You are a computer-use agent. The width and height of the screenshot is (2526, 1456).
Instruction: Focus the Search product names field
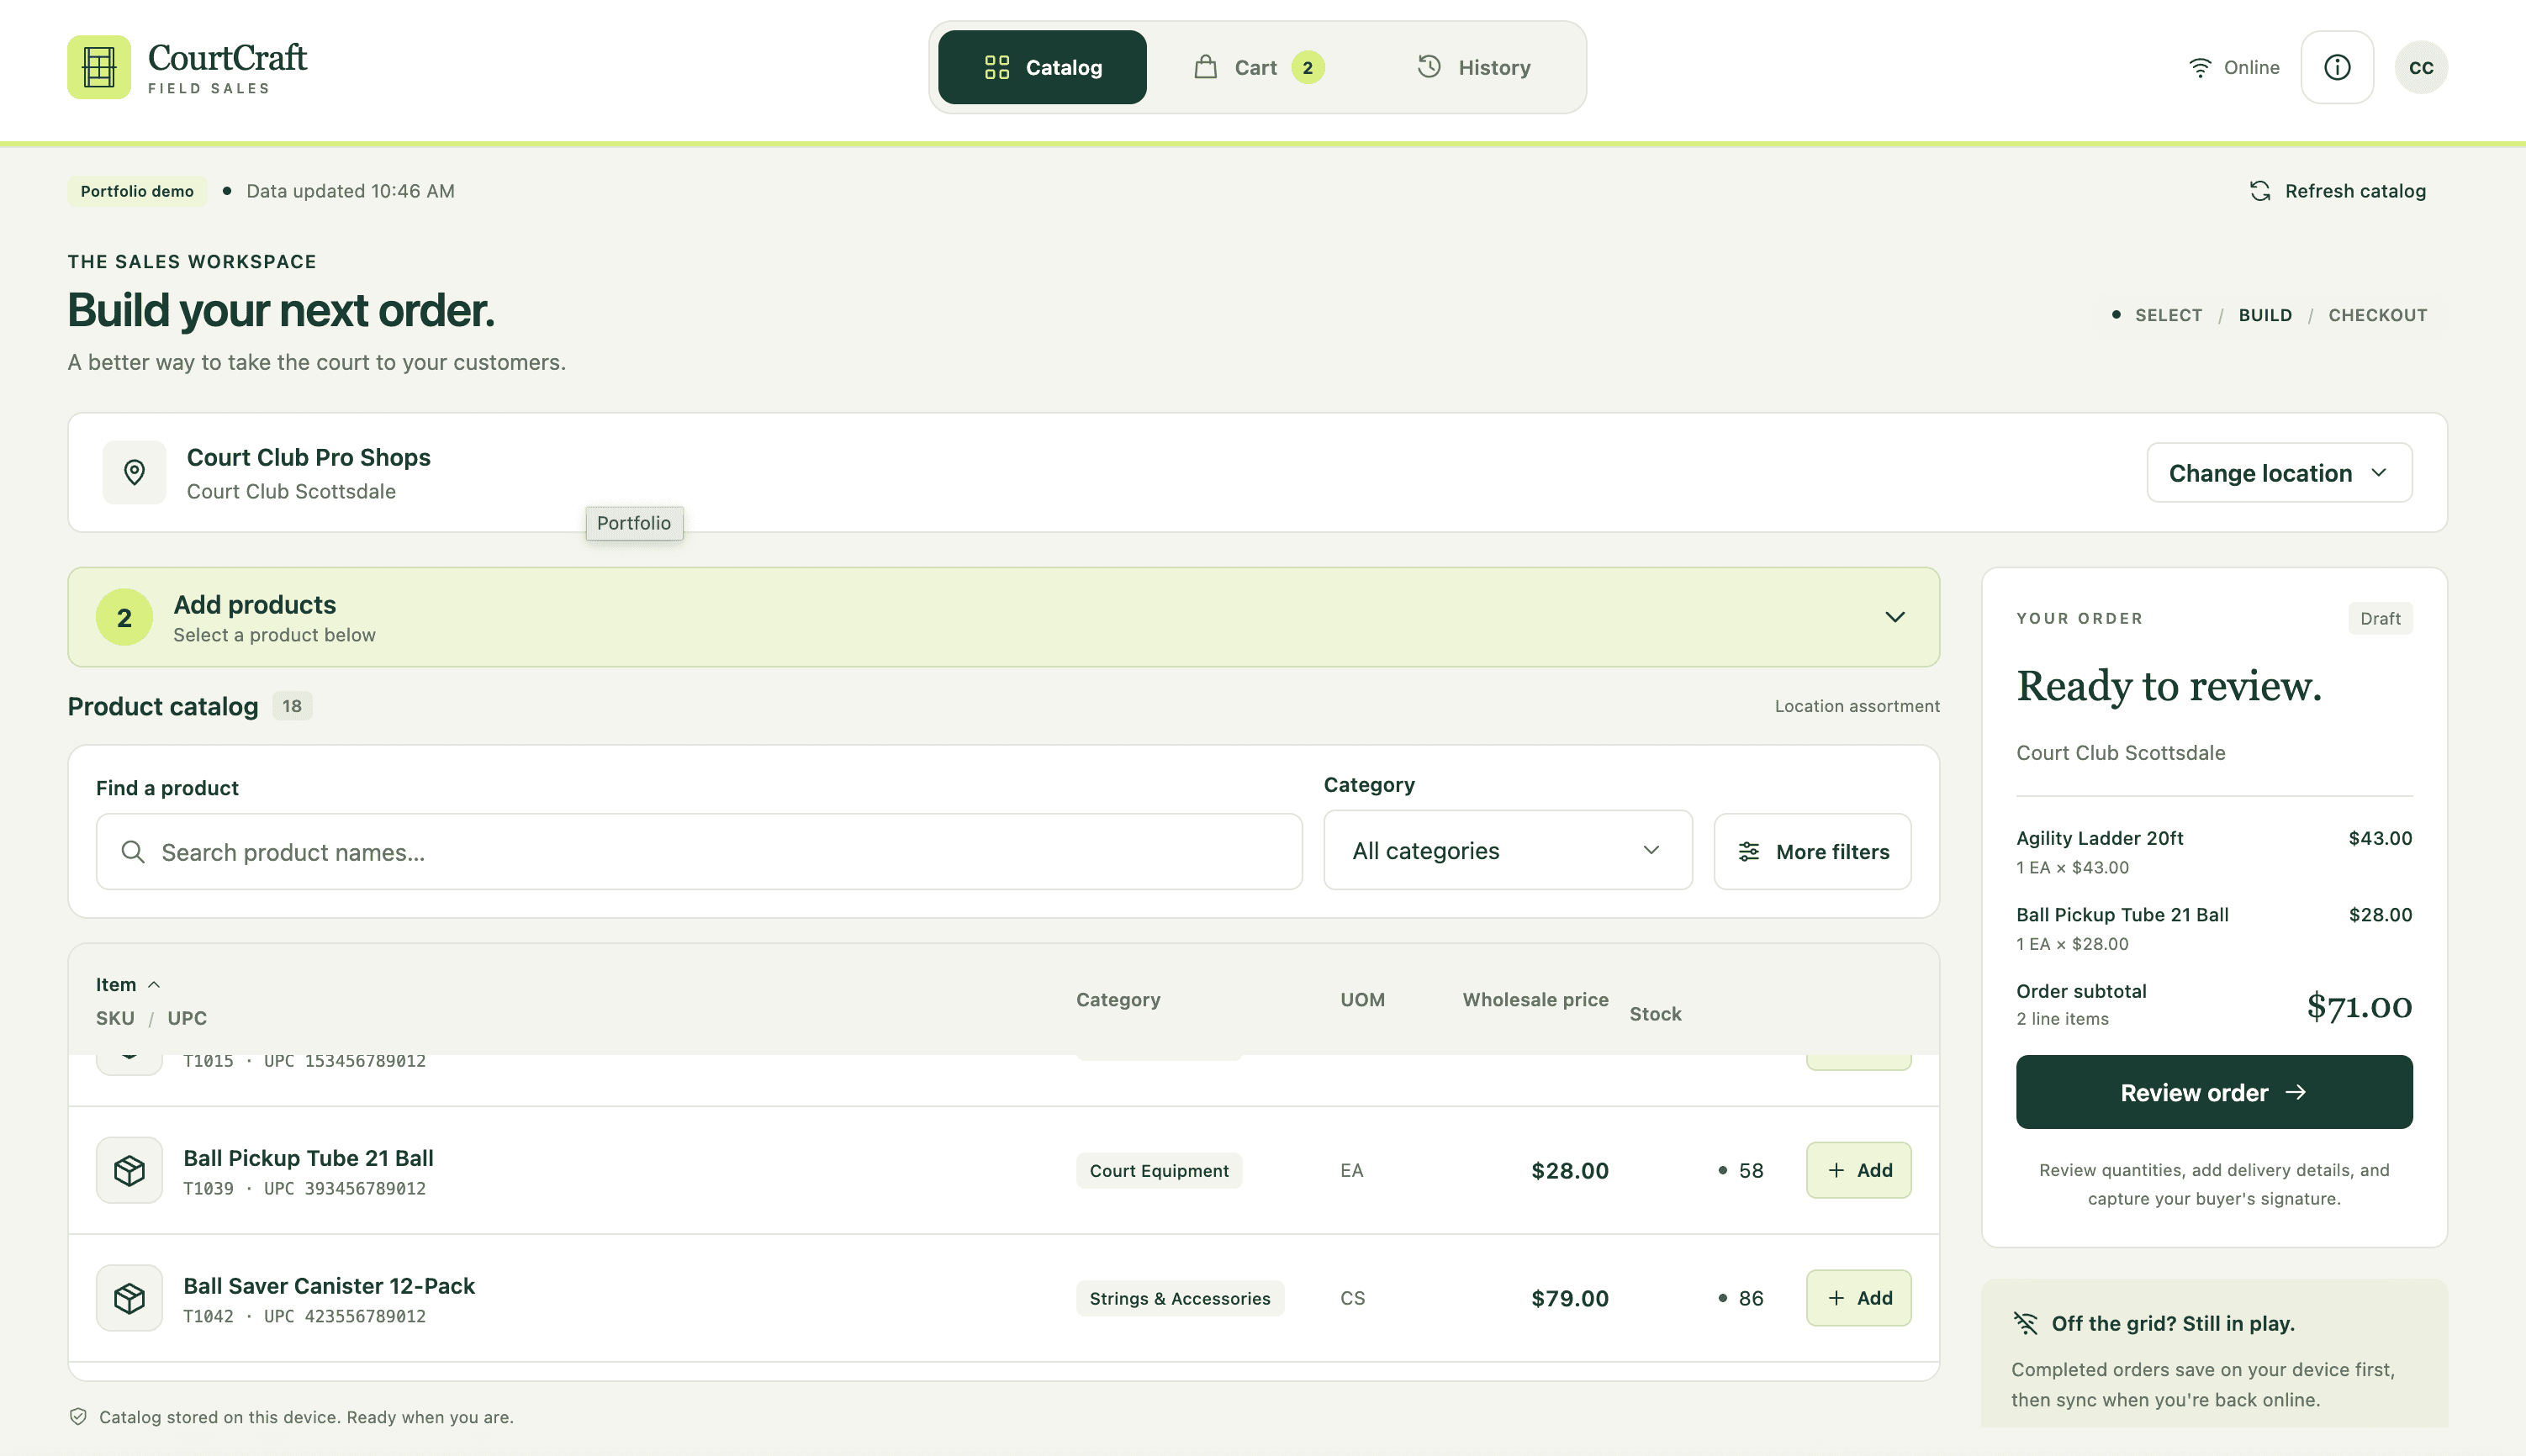(699, 851)
